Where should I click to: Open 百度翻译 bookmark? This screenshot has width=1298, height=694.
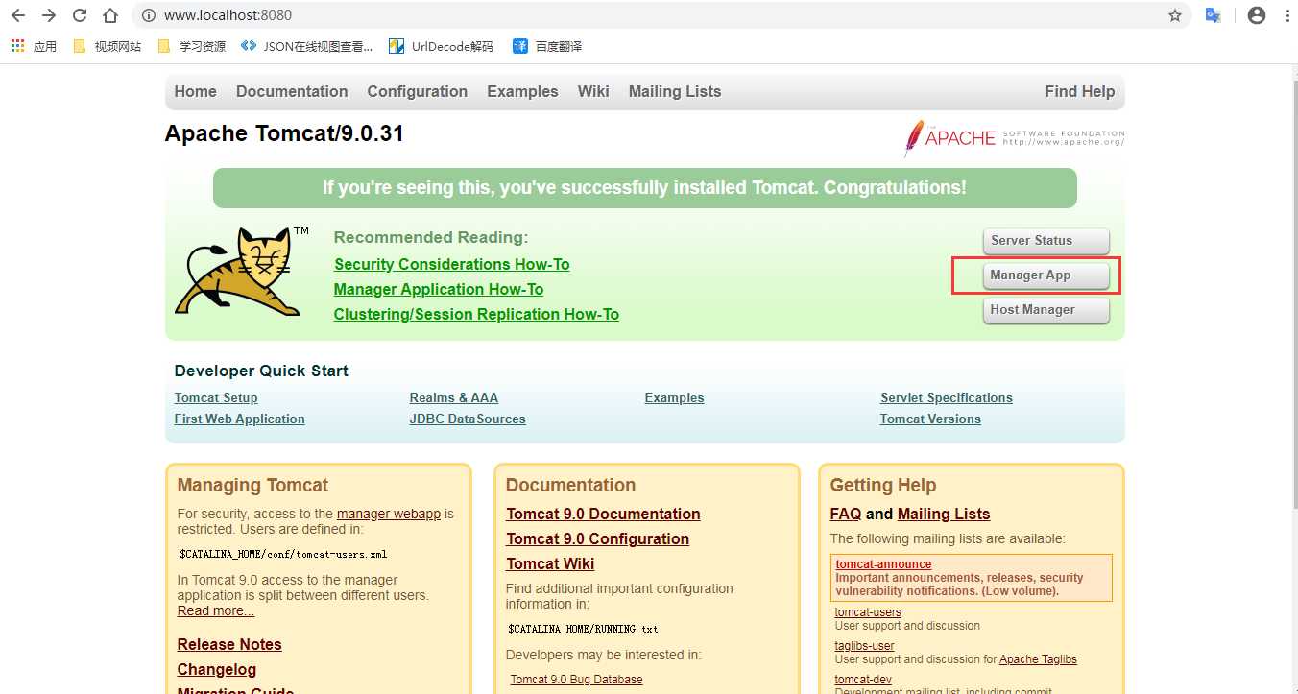pos(547,46)
